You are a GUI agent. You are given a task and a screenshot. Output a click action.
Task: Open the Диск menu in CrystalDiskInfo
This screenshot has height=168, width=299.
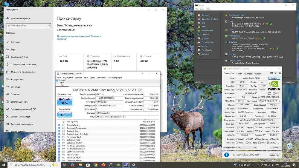tap(92, 78)
